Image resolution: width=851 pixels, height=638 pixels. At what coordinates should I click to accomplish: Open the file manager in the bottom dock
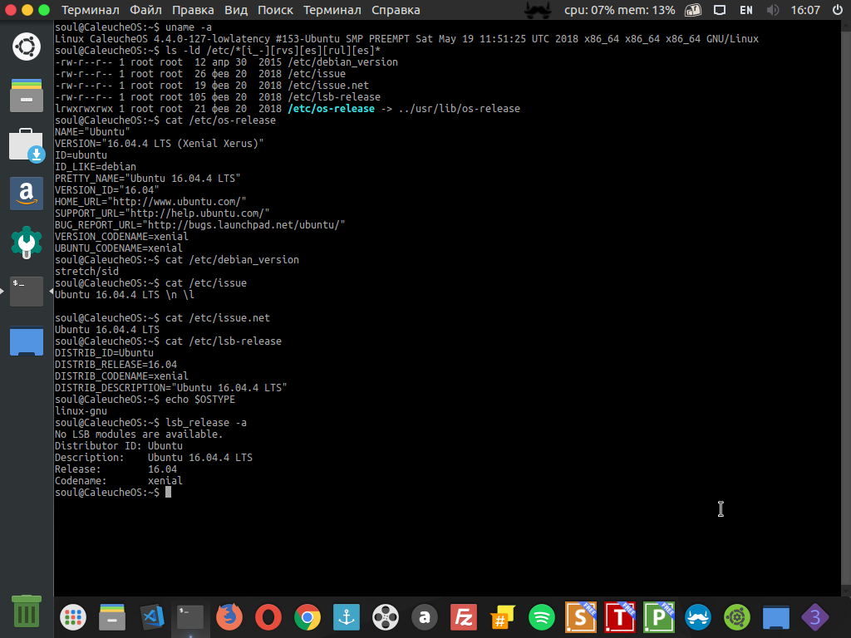[112, 617]
